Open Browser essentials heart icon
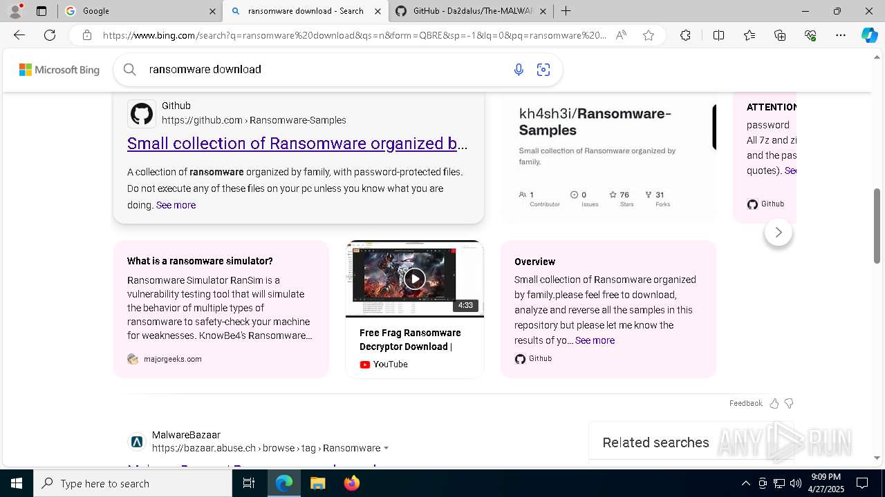Screen dimensions: 885x497 tap(810, 35)
